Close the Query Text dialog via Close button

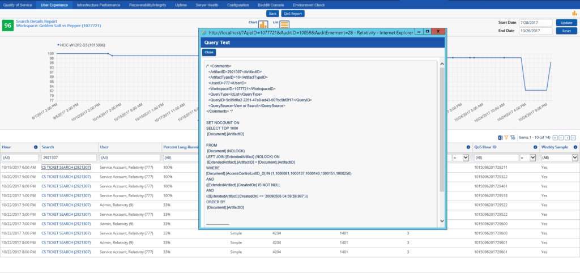tap(209, 53)
